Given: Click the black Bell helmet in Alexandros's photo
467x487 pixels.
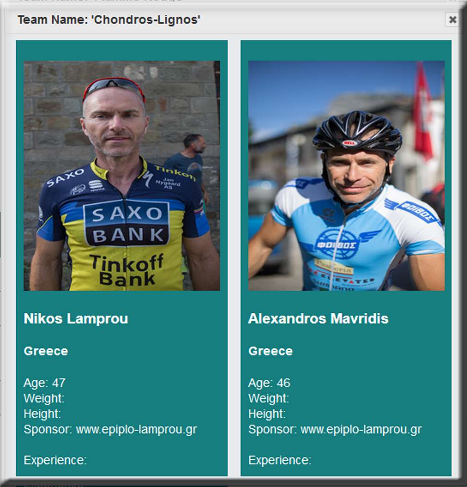Looking at the screenshot, I should pyautogui.click(x=357, y=132).
